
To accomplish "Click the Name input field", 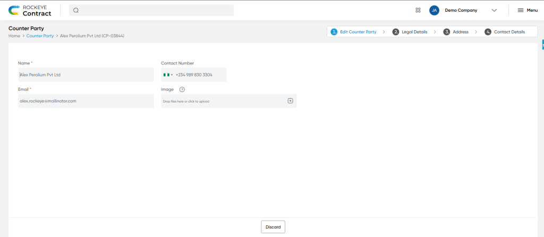I will pyautogui.click(x=86, y=74).
